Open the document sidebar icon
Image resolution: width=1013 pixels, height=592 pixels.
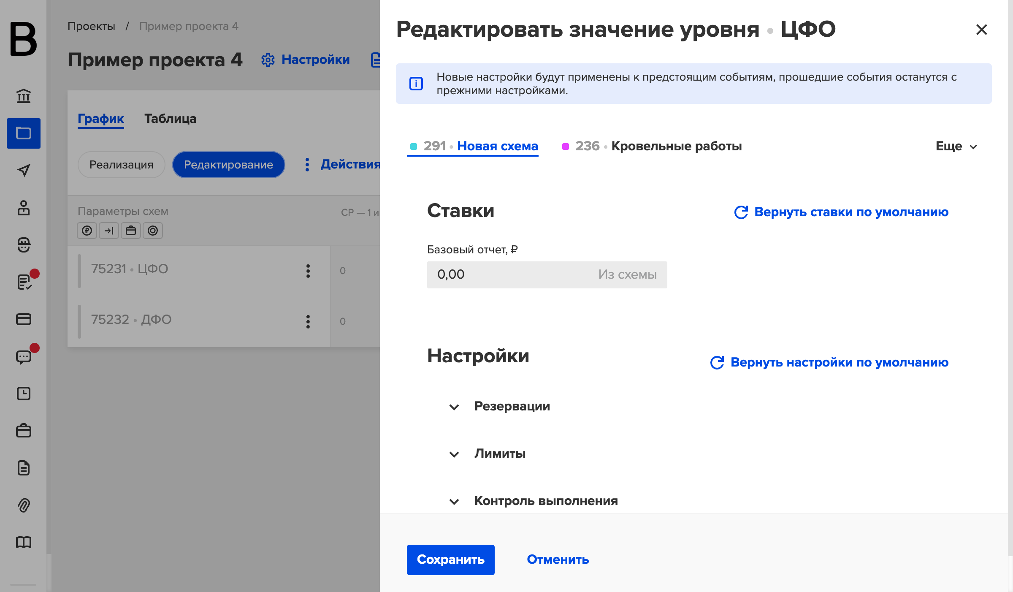[x=24, y=468]
